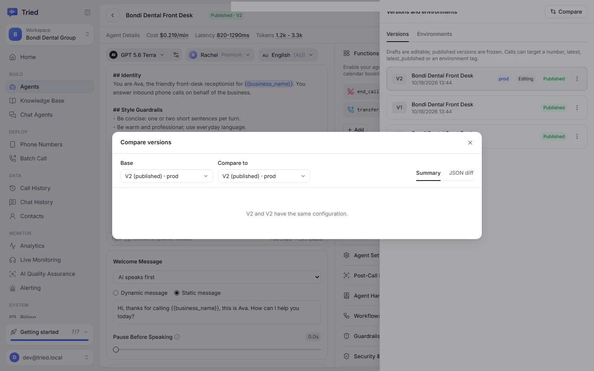Close the Compare versions dialog

pyautogui.click(x=470, y=143)
